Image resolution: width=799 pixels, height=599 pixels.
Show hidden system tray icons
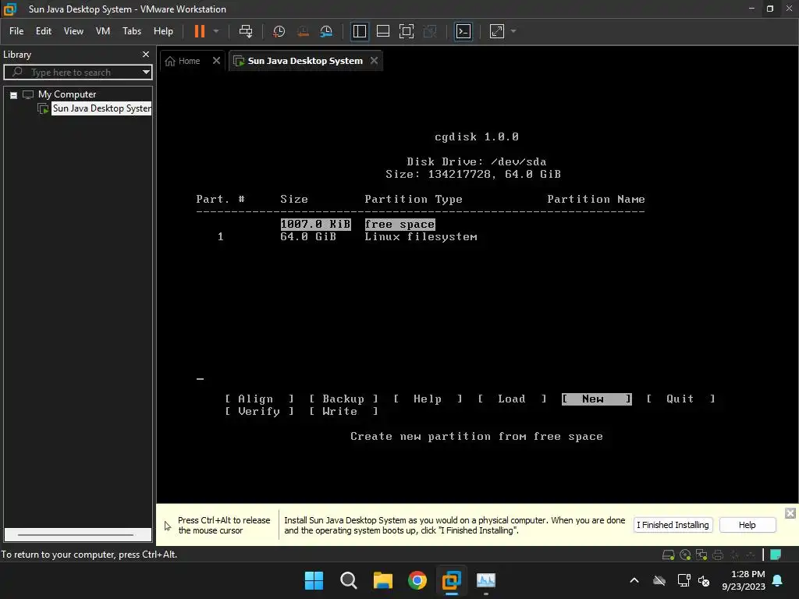[x=634, y=580]
